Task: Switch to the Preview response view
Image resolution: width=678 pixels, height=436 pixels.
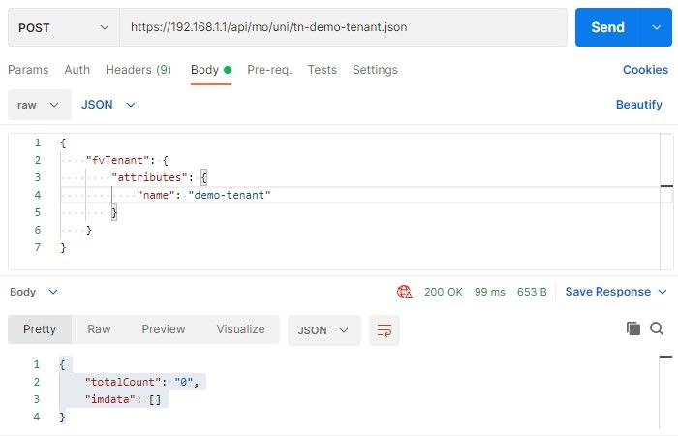Action: tap(164, 329)
